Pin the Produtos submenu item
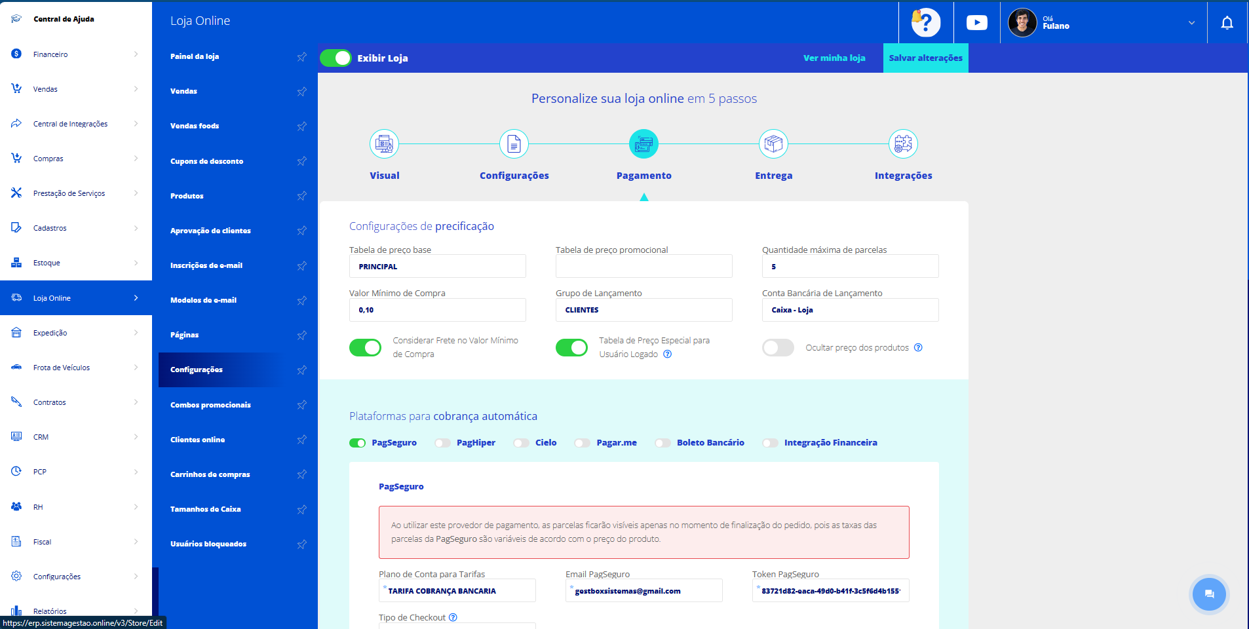The height and width of the screenshot is (629, 1249). click(x=301, y=196)
